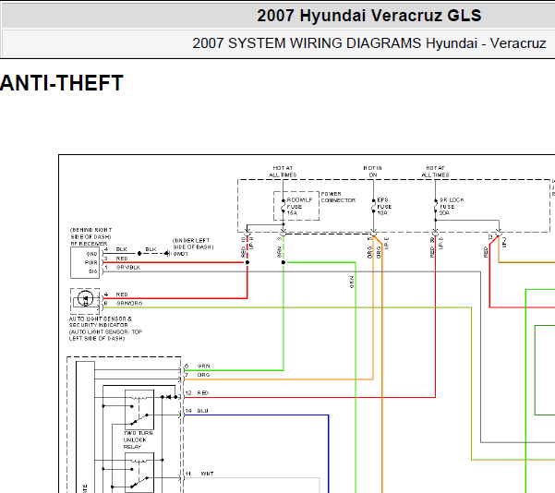Click the DR LOCK FUSE 20A label

(x=452, y=206)
